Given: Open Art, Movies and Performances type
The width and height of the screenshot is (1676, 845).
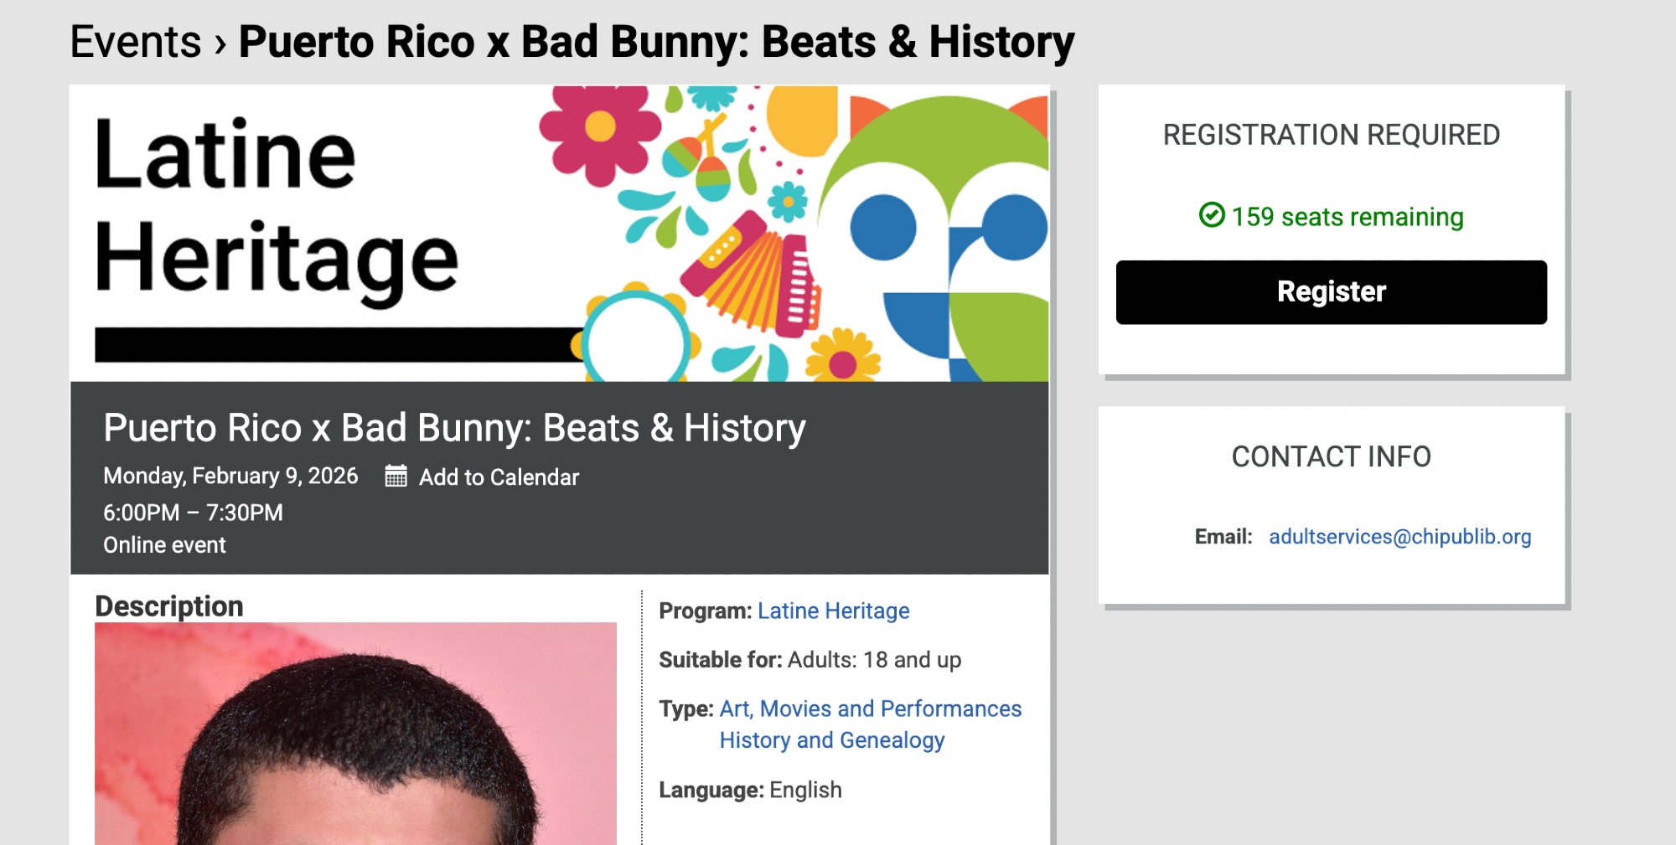Looking at the screenshot, I should coord(870,709).
